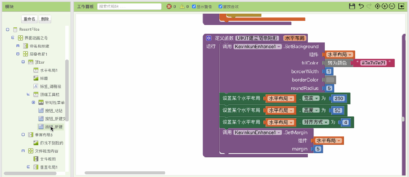Open 水平布局 dropdown beside SetBackground 组件
409x177 pixels.
[x=340, y=55]
